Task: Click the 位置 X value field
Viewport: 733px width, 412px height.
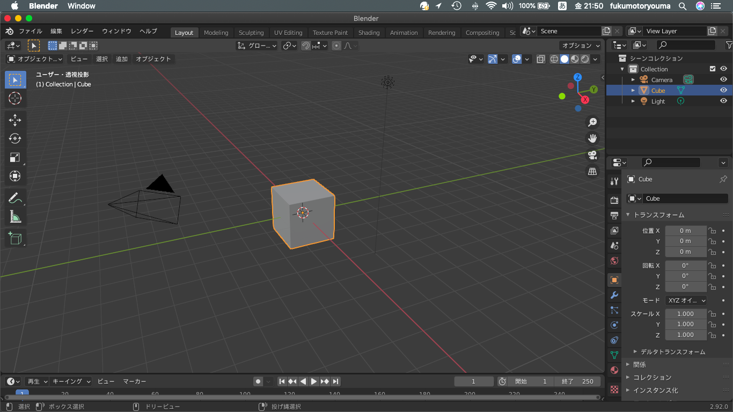Action: [x=685, y=231]
